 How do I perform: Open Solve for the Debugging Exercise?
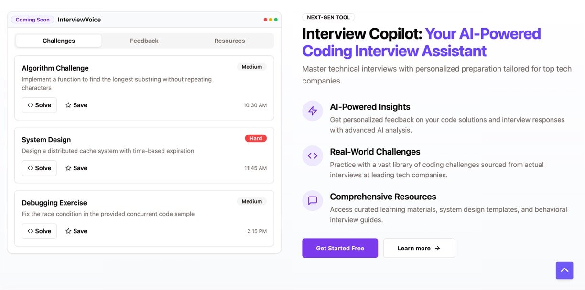click(39, 231)
